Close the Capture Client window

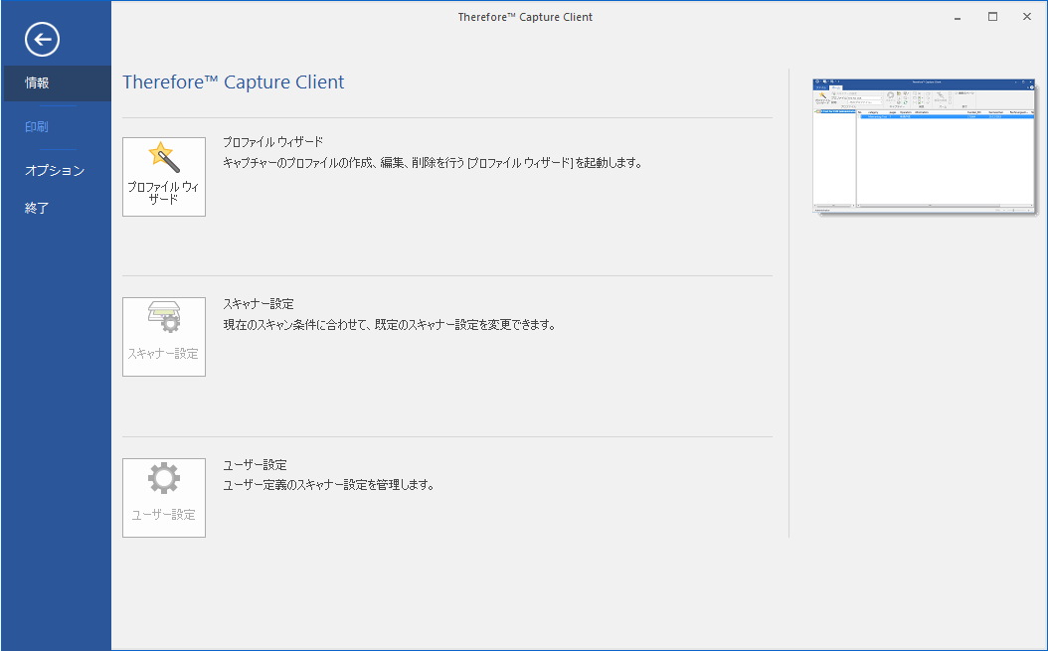1027,17
